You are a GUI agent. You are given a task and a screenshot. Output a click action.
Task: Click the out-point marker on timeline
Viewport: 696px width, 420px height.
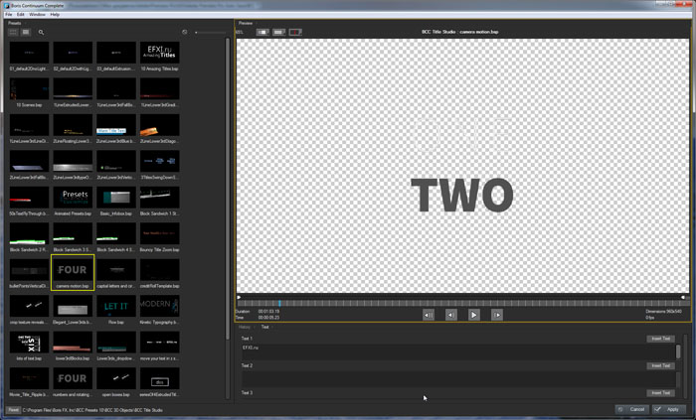point(684,297)
